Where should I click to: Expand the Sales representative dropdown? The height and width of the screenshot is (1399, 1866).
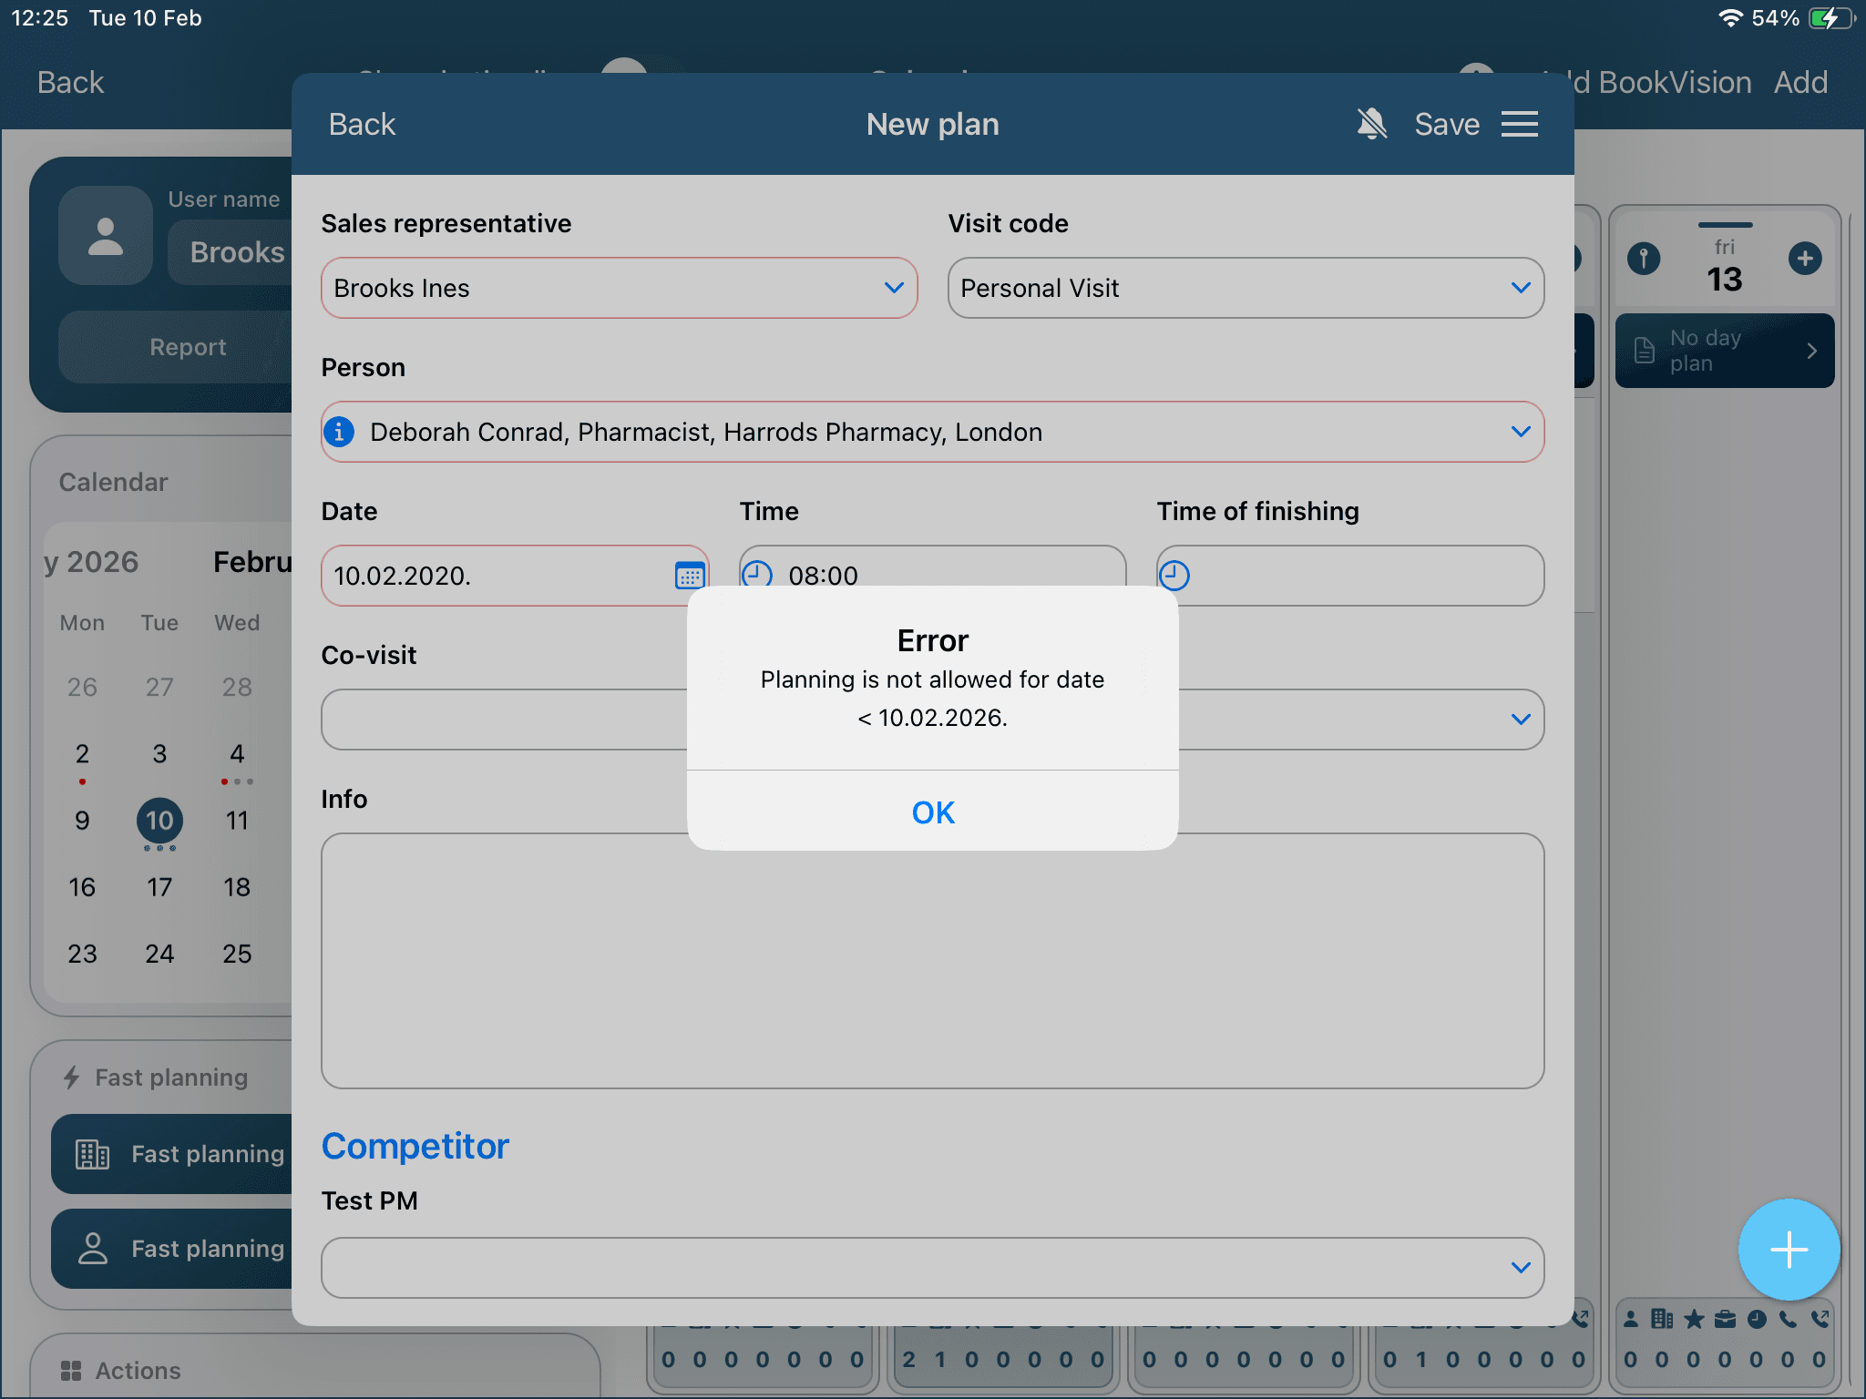pyautogui.click(x=893, y=288)
